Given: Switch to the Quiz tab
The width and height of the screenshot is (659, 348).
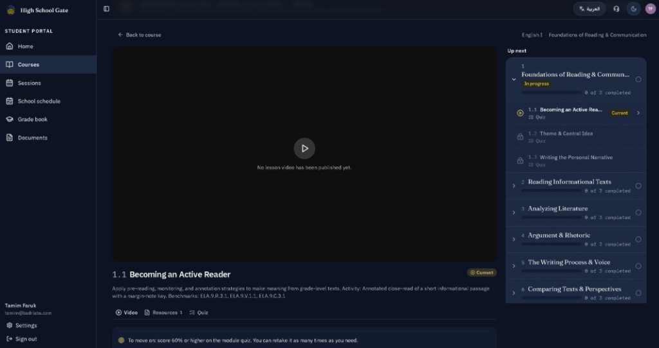Looking at the screenshot, I should [x=198, y=312].
